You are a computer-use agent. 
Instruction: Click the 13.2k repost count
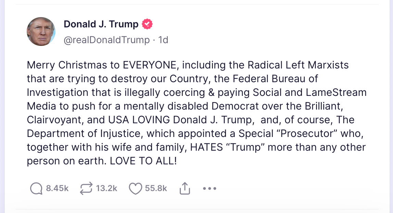(x=106, y=188)
